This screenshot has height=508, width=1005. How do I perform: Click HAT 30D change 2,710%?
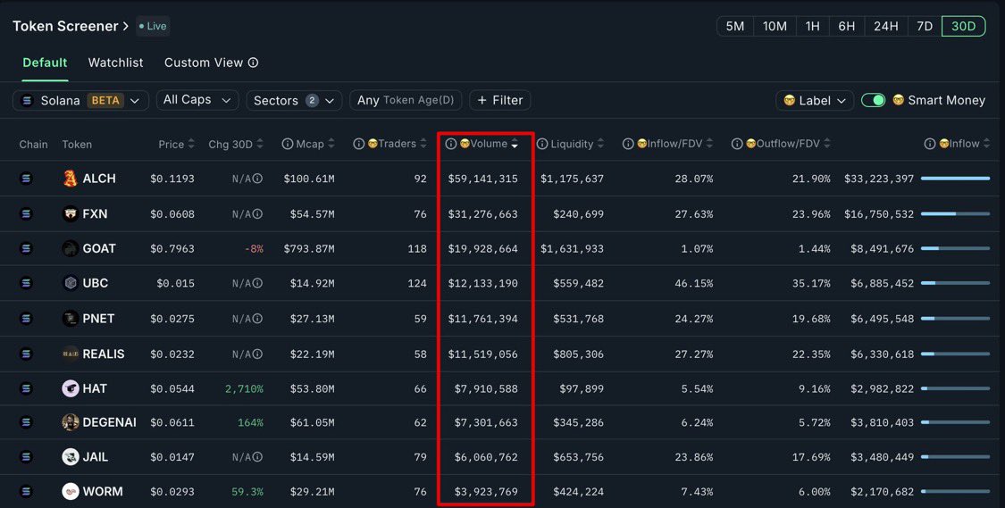pos(244,389)
